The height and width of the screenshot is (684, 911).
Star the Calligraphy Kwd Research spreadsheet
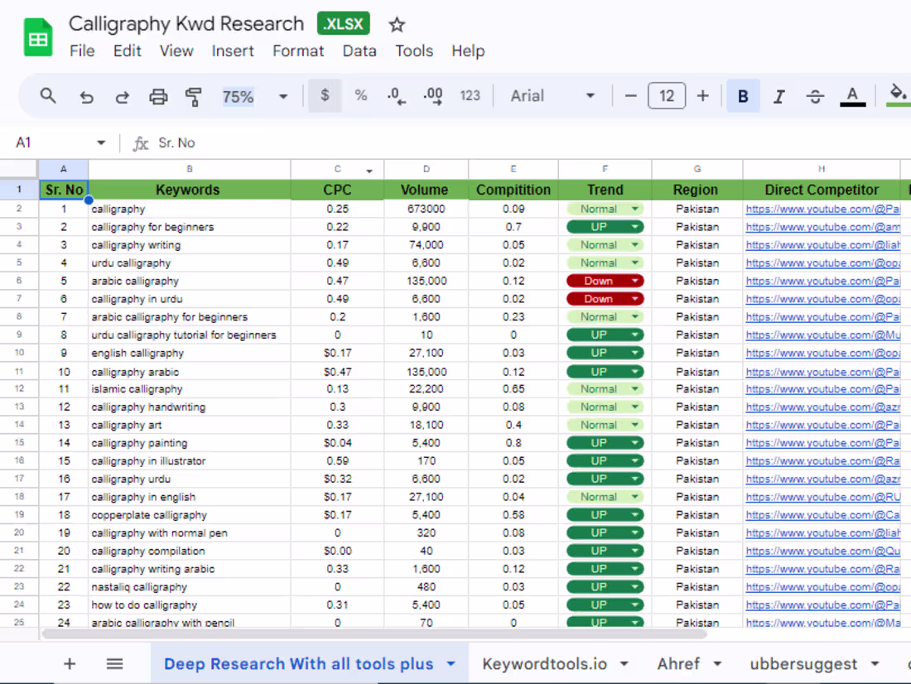point(397,24)
